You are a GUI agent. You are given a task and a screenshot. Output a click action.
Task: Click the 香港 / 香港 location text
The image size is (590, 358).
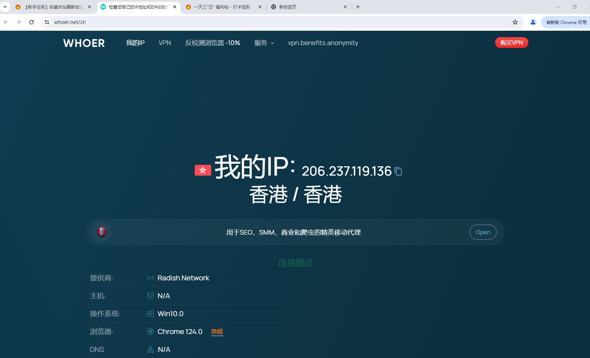(296, 195)
